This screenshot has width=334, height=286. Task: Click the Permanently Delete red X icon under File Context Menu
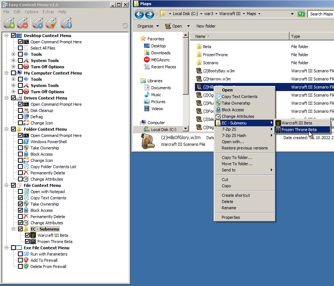pyautogui.click(x=26, y=217)
